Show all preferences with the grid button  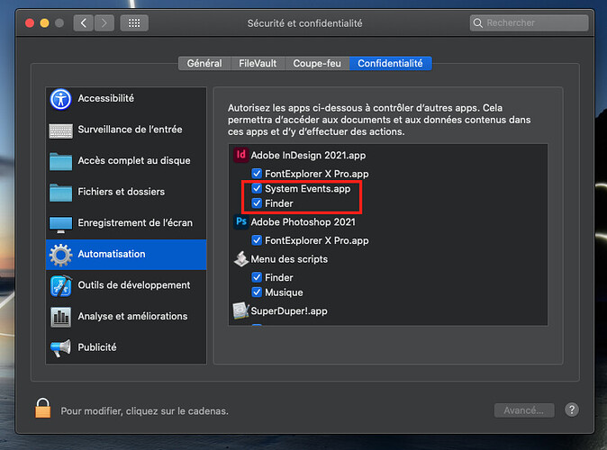pos(134,23)
